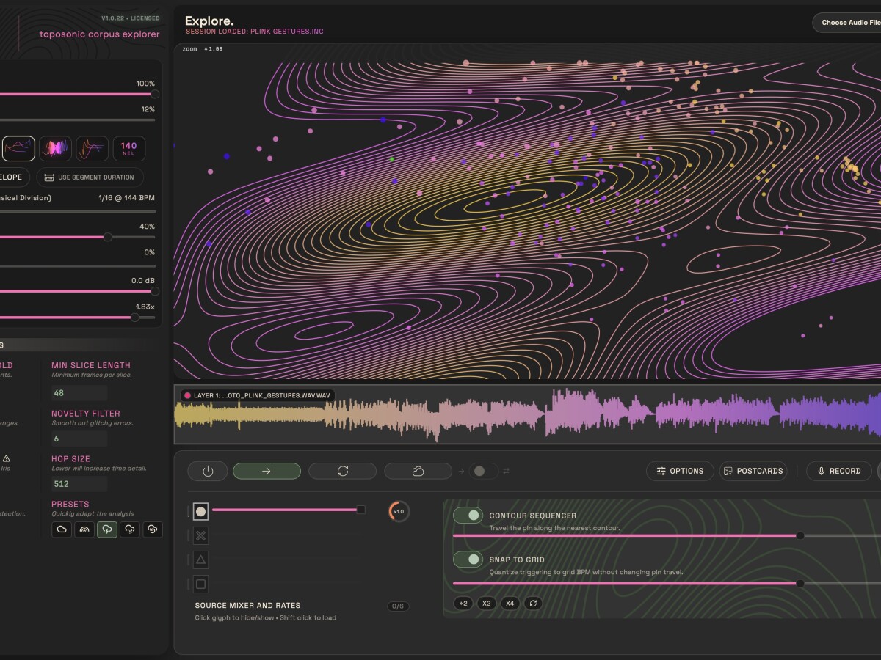Screen dimensions: 881x660
Task: Disable the Snap to Grid switch
Action: point(468,560)
